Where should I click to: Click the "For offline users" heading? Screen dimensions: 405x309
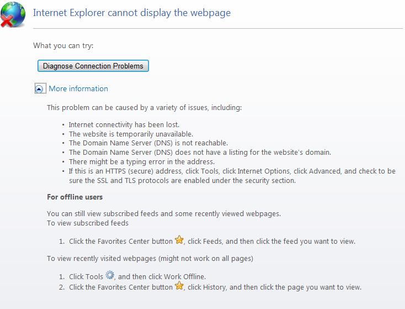click(x=75, y=197)
